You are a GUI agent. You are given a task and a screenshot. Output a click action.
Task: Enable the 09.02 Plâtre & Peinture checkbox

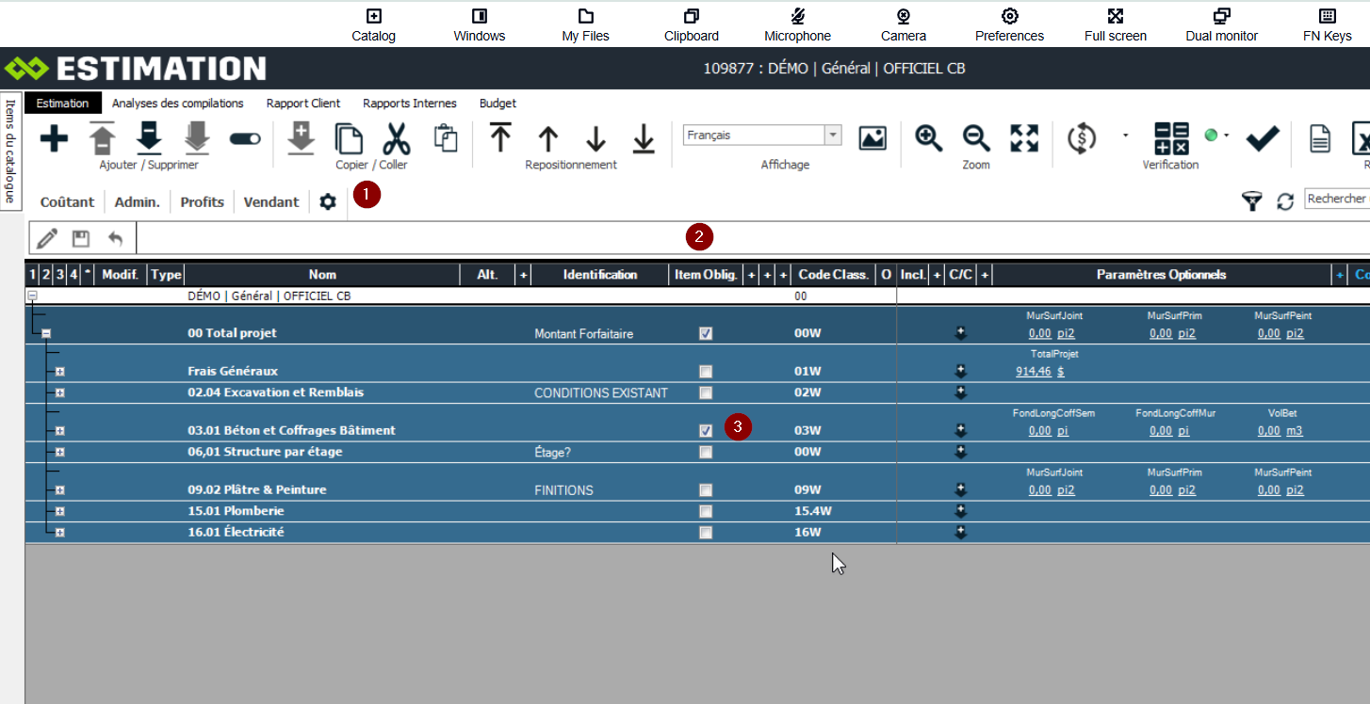pos(706,490)
